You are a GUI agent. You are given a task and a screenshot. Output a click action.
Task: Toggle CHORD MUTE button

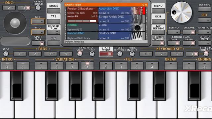tap(204, 43)
